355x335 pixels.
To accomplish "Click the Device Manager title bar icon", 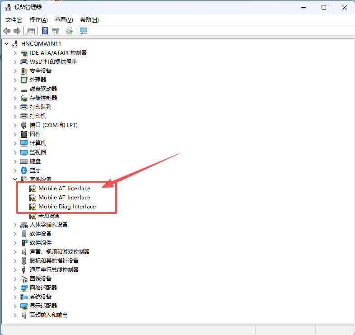I will tap(8, 7).
